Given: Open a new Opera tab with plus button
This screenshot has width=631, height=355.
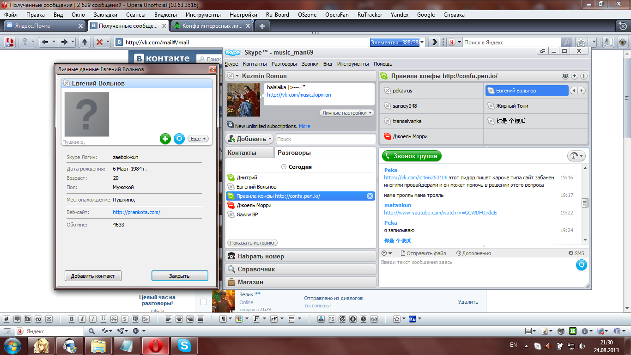Looking at the screenshot, I should [x=262, y=26].
